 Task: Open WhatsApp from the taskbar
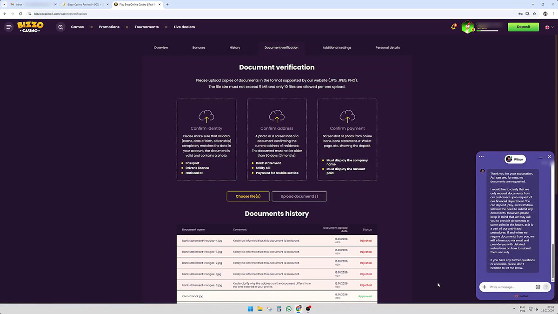tap(289, 309)
